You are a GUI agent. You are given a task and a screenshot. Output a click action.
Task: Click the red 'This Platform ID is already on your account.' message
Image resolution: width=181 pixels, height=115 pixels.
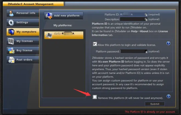(x=150, y=112)
